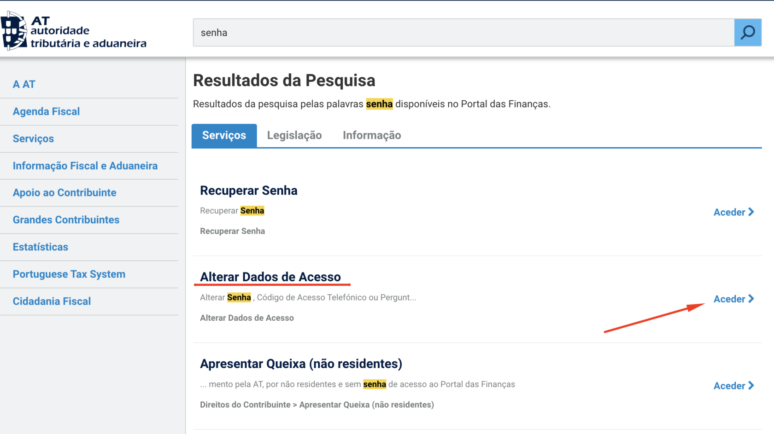774x434 pixels.
Task: Open Grandes Contribuintes sidebar link
Action: 66,220
